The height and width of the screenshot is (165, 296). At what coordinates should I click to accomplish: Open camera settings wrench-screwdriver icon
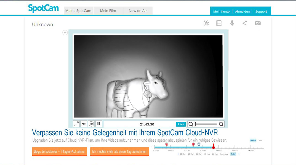[206, 23]
